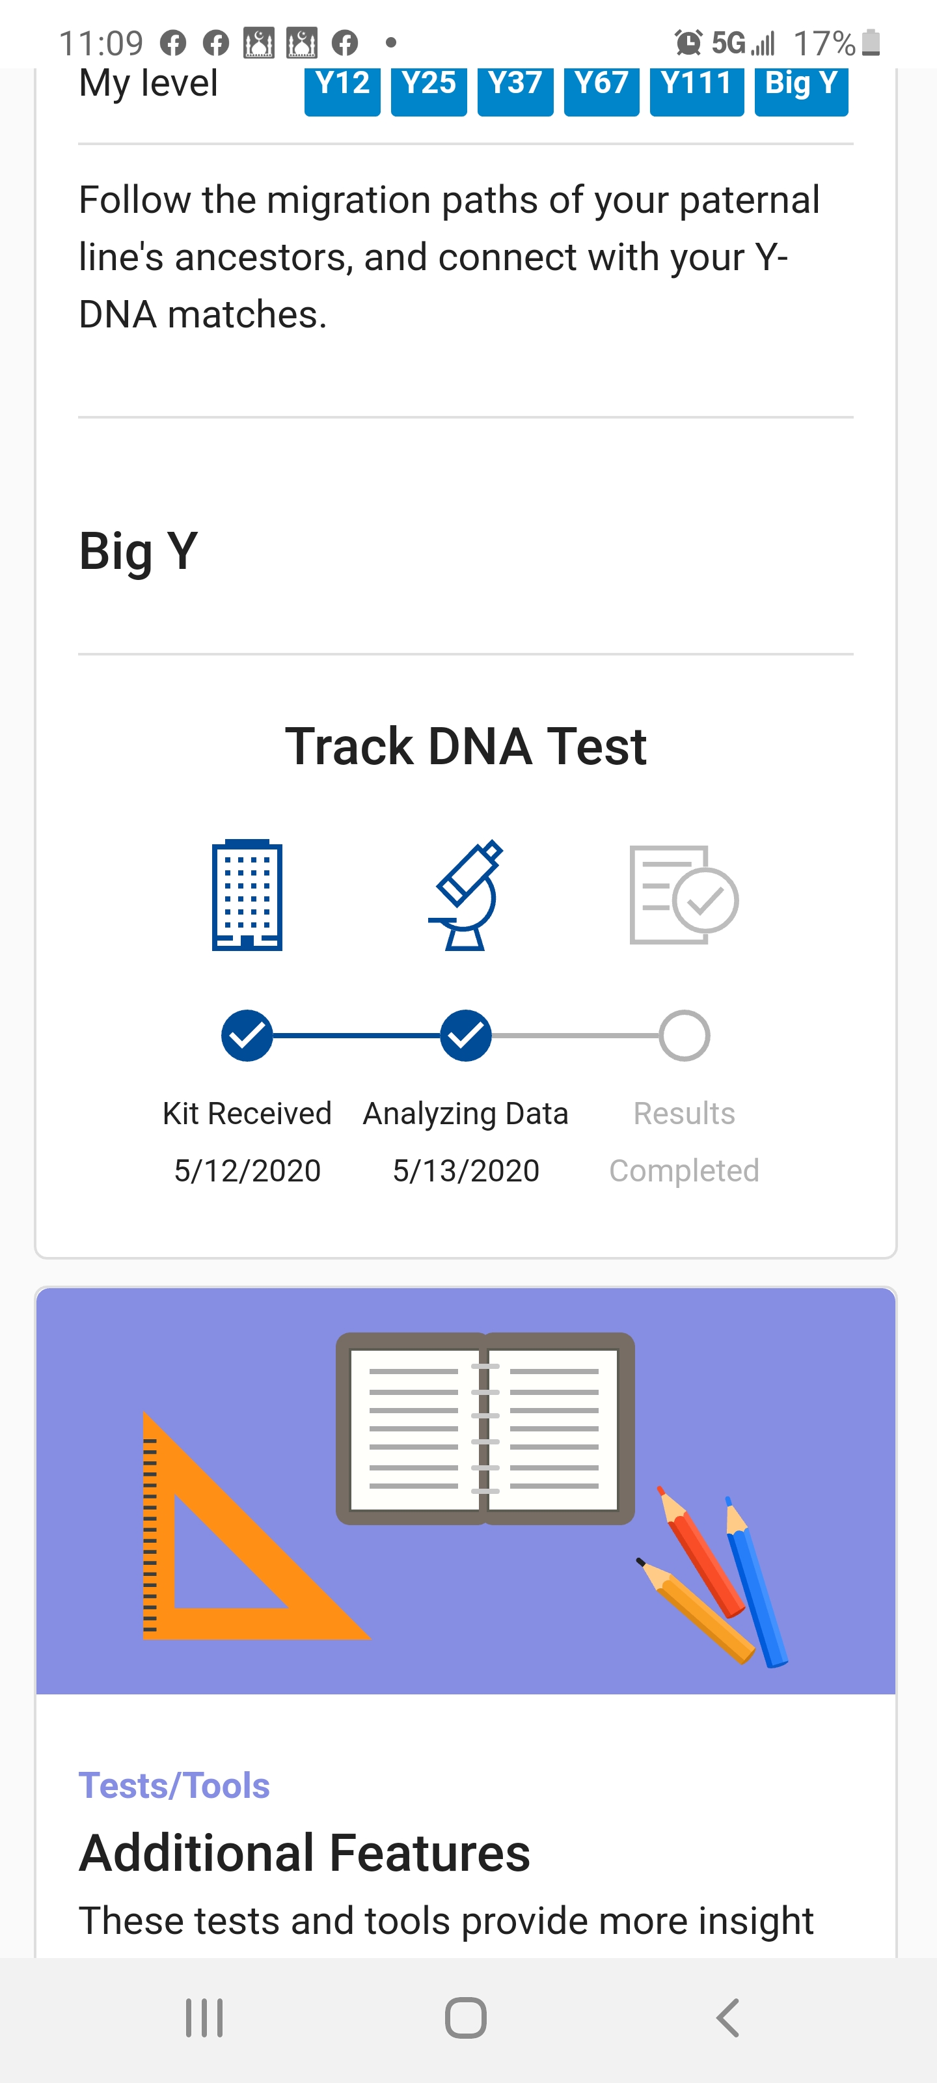Tap the progress line between Analyzing and Results

[x=575, y=1035]
